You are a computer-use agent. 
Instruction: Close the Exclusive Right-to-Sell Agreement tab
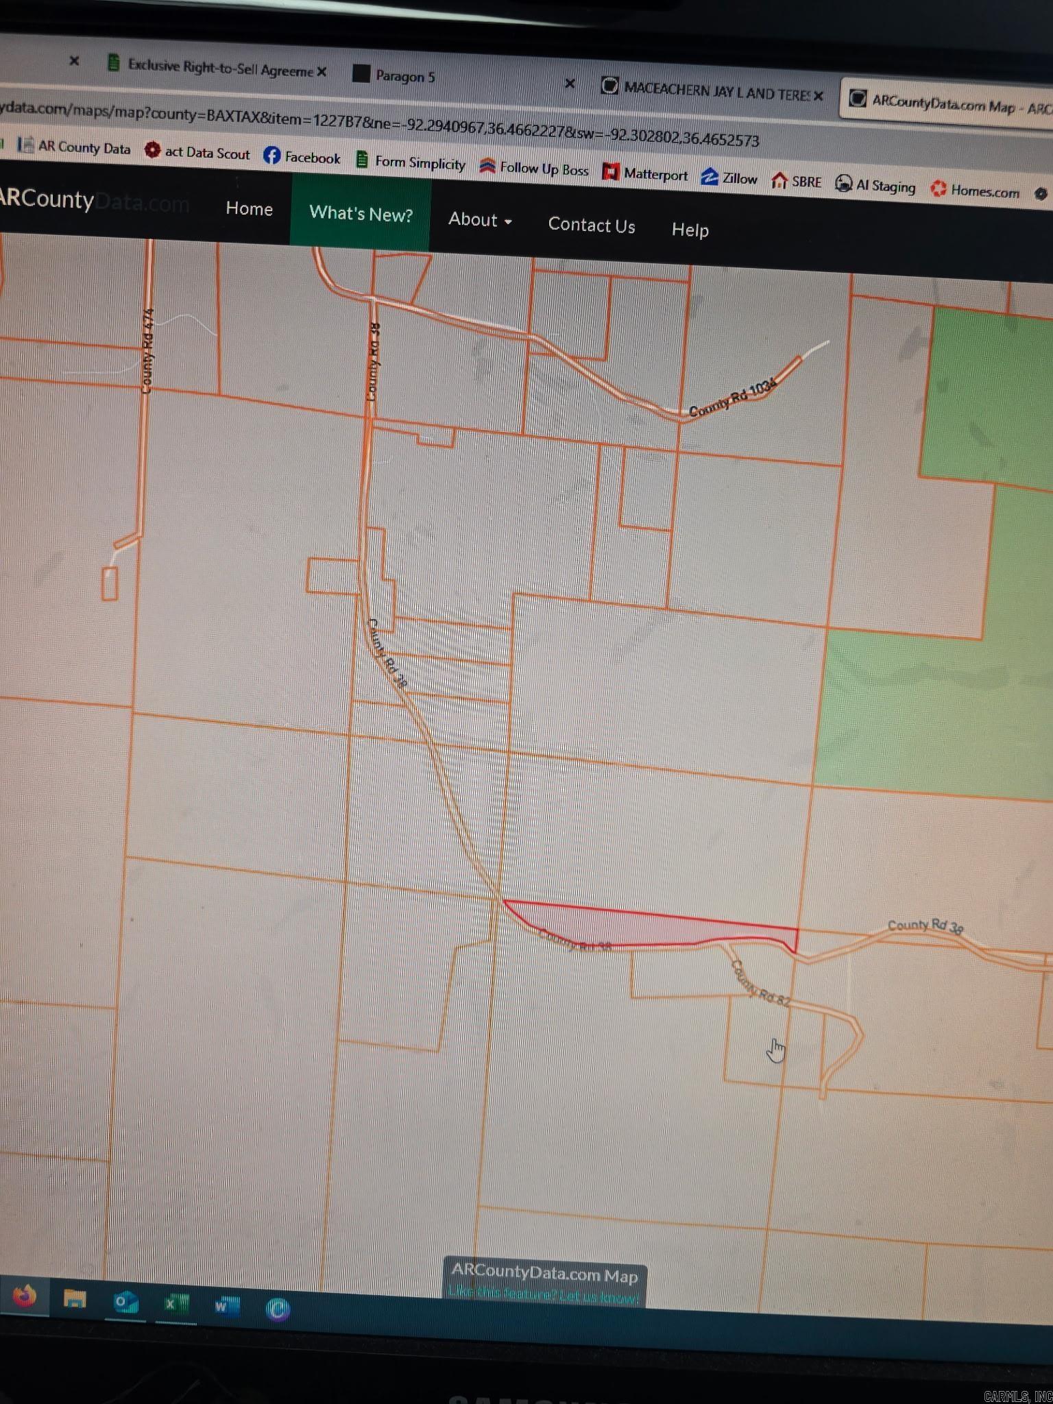coord(322,71)
